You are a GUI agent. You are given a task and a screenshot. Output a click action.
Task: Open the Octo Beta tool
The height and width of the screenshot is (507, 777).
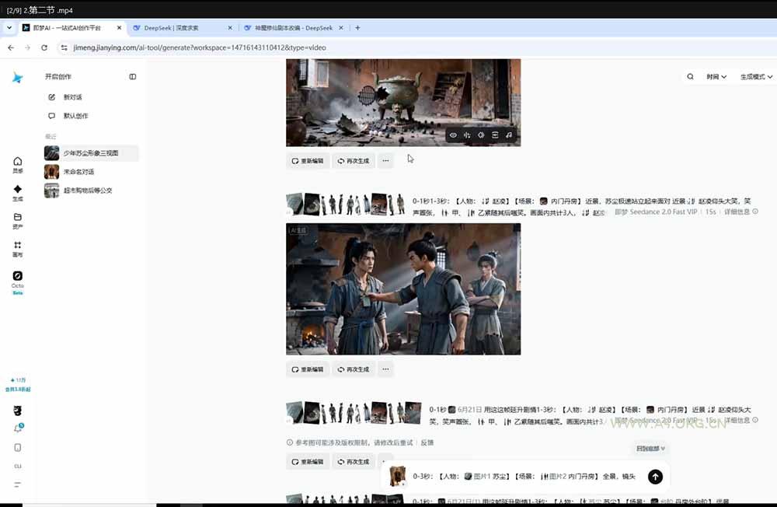17,282
